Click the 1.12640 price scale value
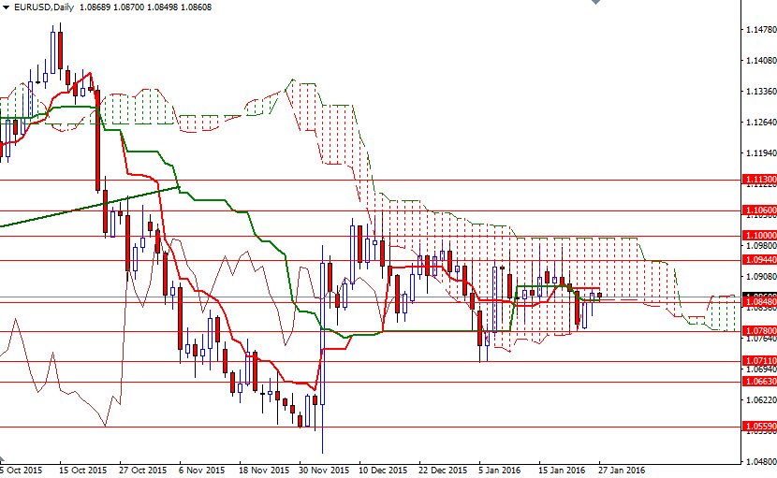The width and height of the screenshot is (777, 478). coord(761,123)
